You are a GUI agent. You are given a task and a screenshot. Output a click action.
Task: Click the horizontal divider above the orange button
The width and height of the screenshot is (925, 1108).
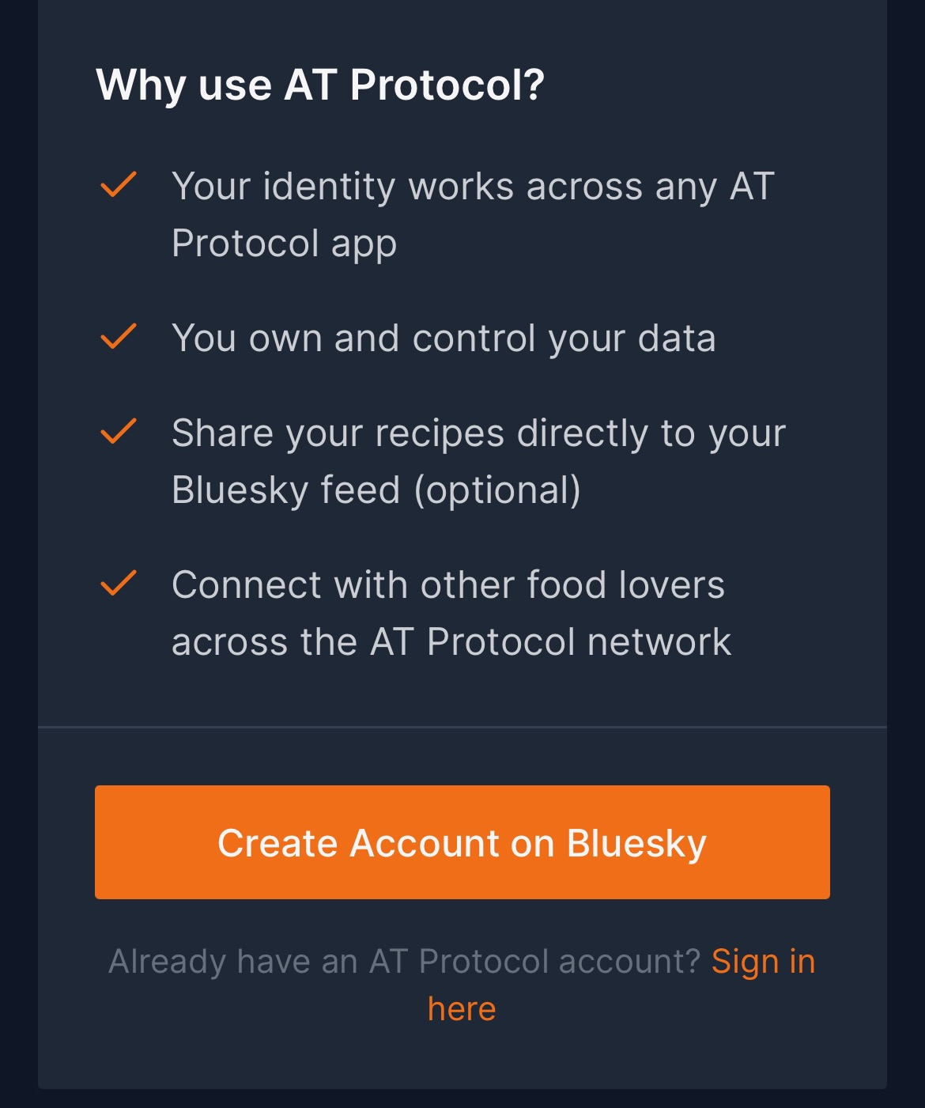[x=462, y=727]
